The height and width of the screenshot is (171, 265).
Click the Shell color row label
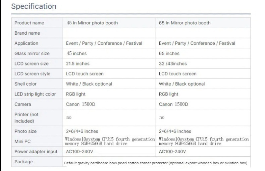25,84
